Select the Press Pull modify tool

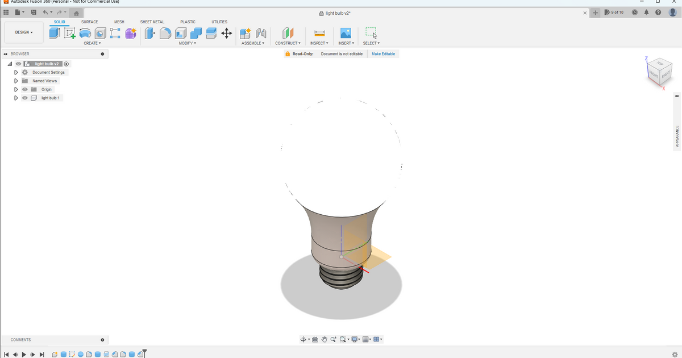point(149,33)
